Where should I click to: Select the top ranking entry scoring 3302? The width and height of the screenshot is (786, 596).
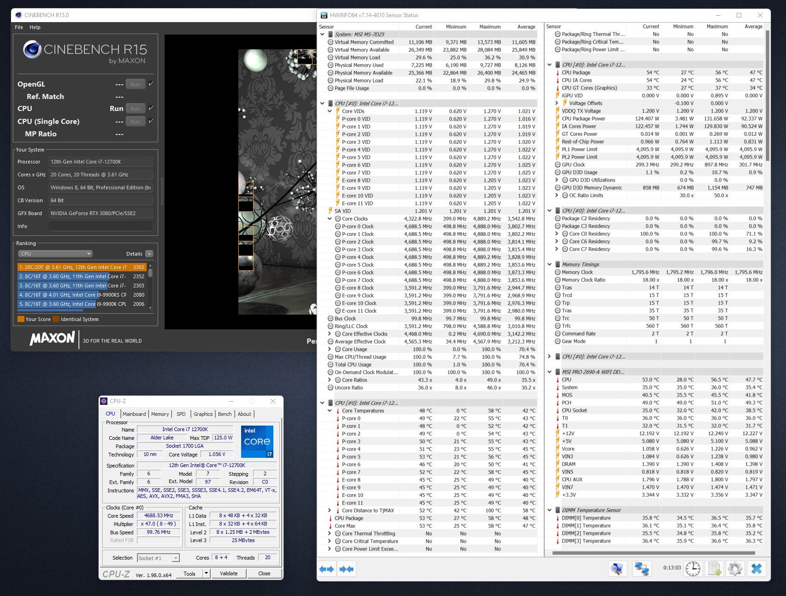point(82,267)
